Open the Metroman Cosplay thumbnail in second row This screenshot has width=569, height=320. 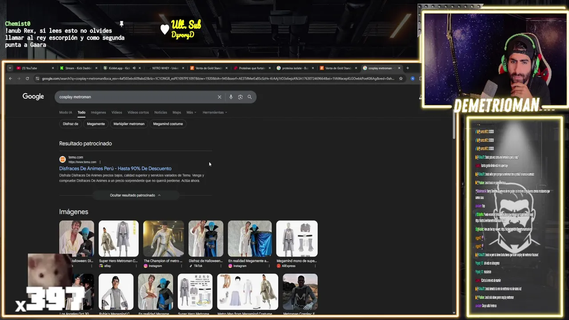tap(300, 292)
